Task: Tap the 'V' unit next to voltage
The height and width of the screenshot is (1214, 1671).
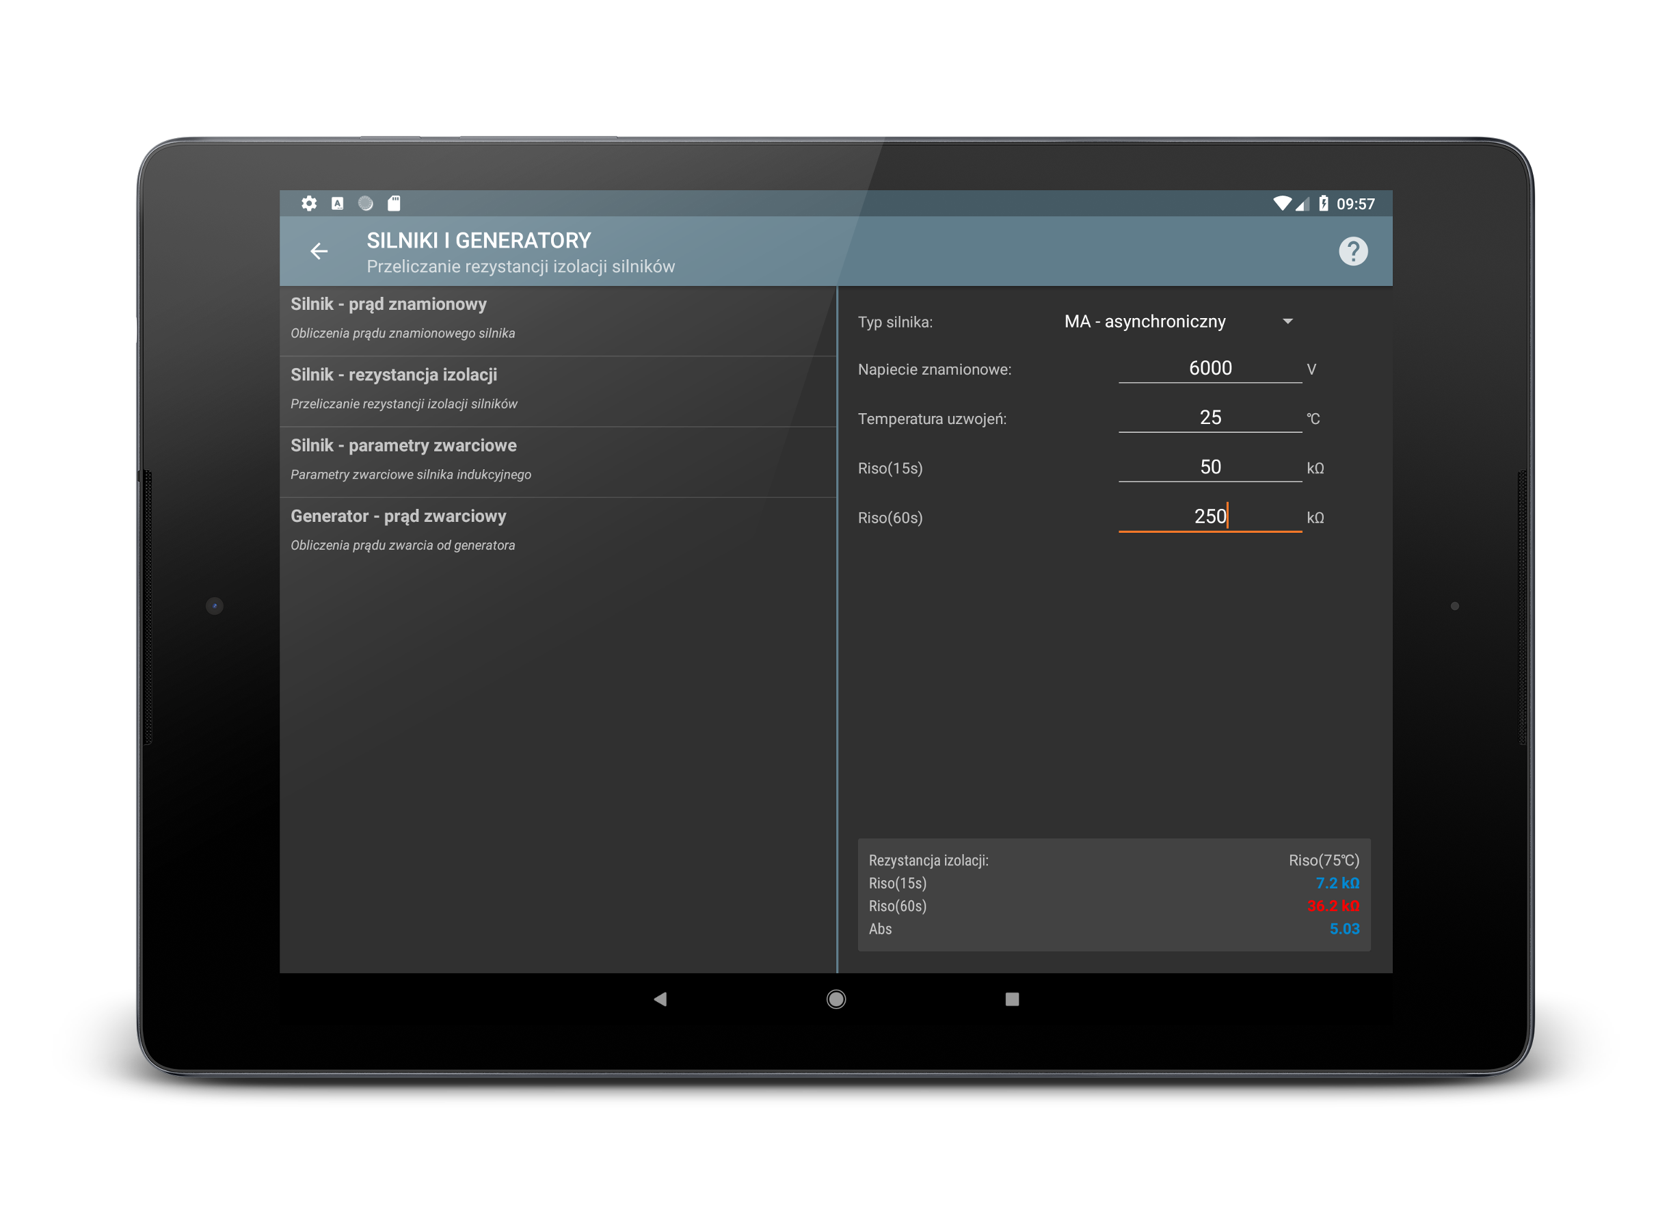Action: [1311, 369]
